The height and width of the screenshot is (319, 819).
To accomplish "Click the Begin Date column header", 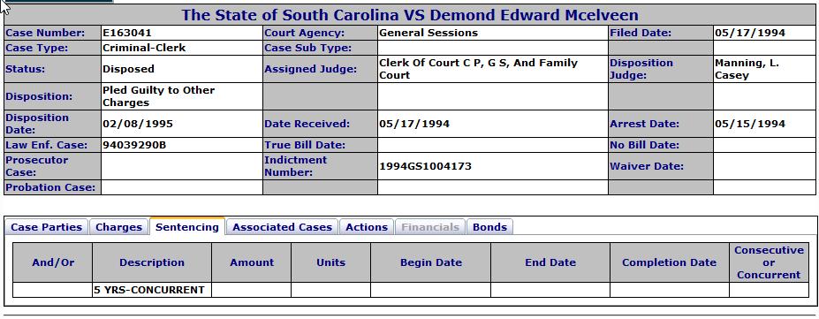I will pos(431,262).
